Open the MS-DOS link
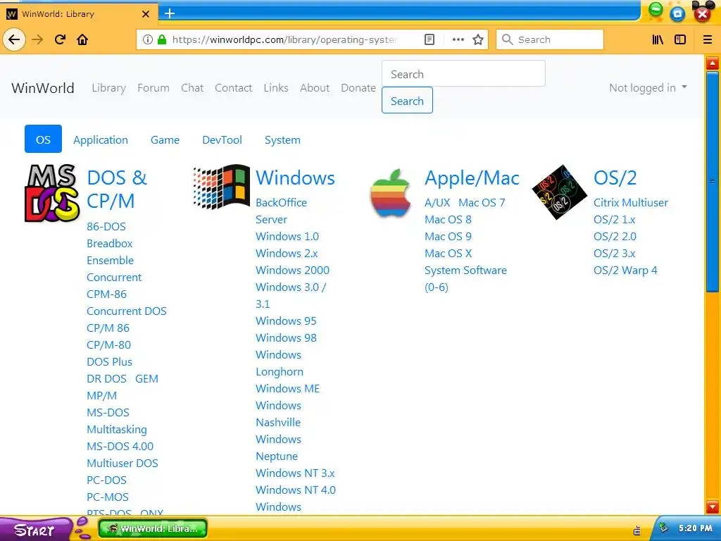The height and width of the screenshot is (541, 721). pyautogui.click(x=108, y=412)
